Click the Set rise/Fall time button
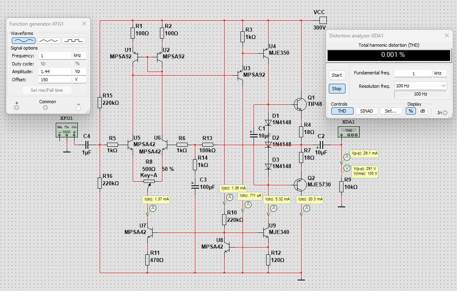Image resolution: width=457 pixels, height=291 pixels. coord(47,90)
